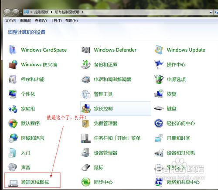Open the Windows 防火墙 firewall icon
Screen dimensions: 218x190
[13, 65]
